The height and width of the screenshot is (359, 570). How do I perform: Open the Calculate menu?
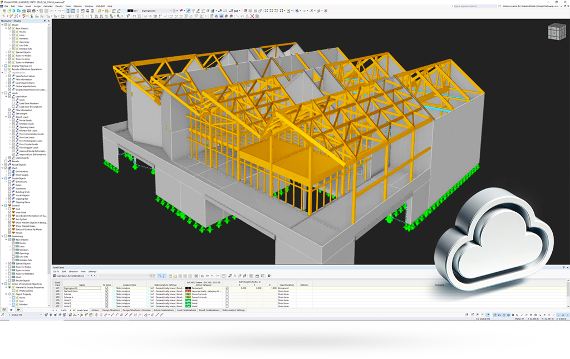(x=48, y=6)
